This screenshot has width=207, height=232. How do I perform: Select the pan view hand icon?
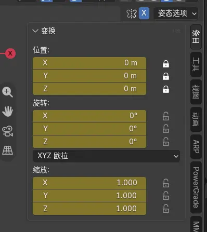[x=7, y=111]
